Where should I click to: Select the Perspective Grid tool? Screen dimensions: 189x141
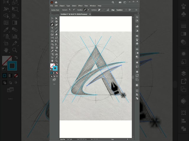click(x=56, y=44)
